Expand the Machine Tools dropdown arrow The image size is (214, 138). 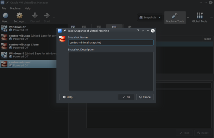tap(188, 18)
